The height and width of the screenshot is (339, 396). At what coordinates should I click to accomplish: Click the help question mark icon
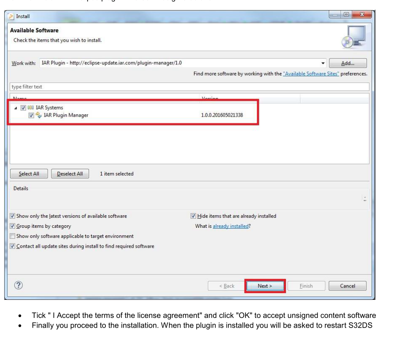(19, 285)
